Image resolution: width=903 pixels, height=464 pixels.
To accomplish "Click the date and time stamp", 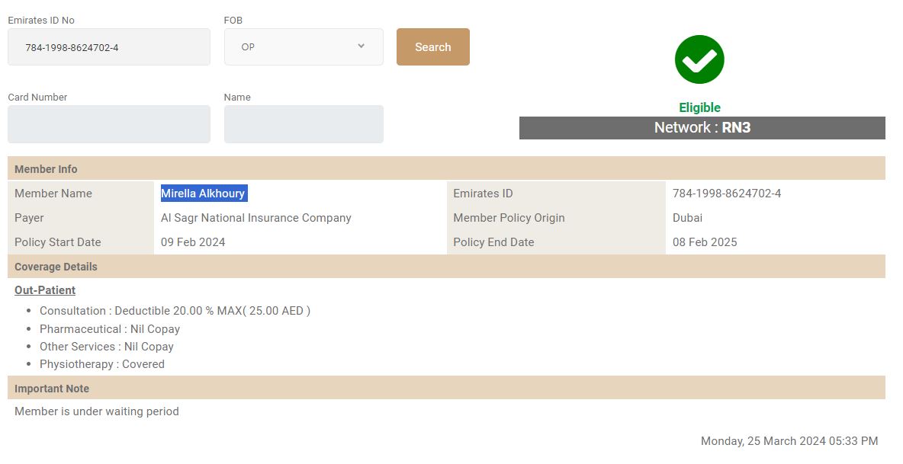I will pos(789,441).
